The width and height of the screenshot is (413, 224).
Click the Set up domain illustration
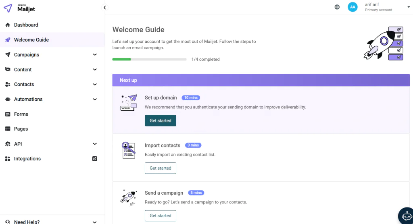pyautogui.click(x=129, y=103)
